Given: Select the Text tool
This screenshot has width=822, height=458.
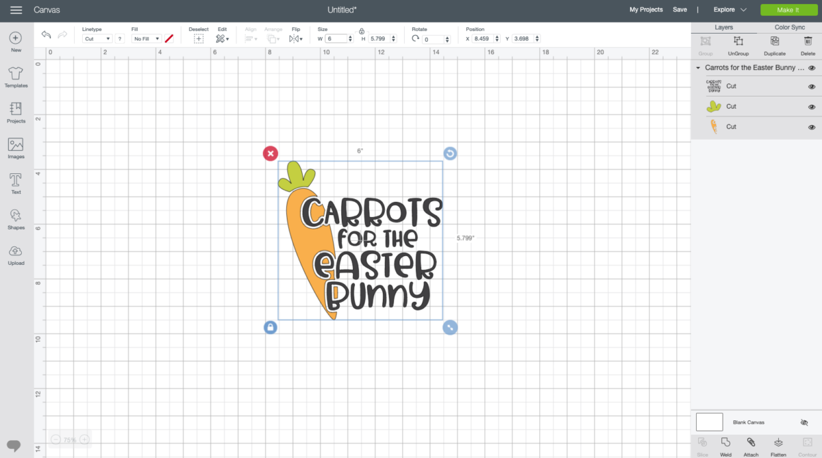Looking at the screenshot, I should (16, 184).
